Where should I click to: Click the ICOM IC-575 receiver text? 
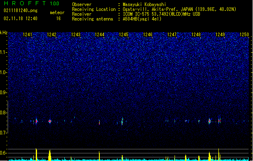tap(161, 14)
